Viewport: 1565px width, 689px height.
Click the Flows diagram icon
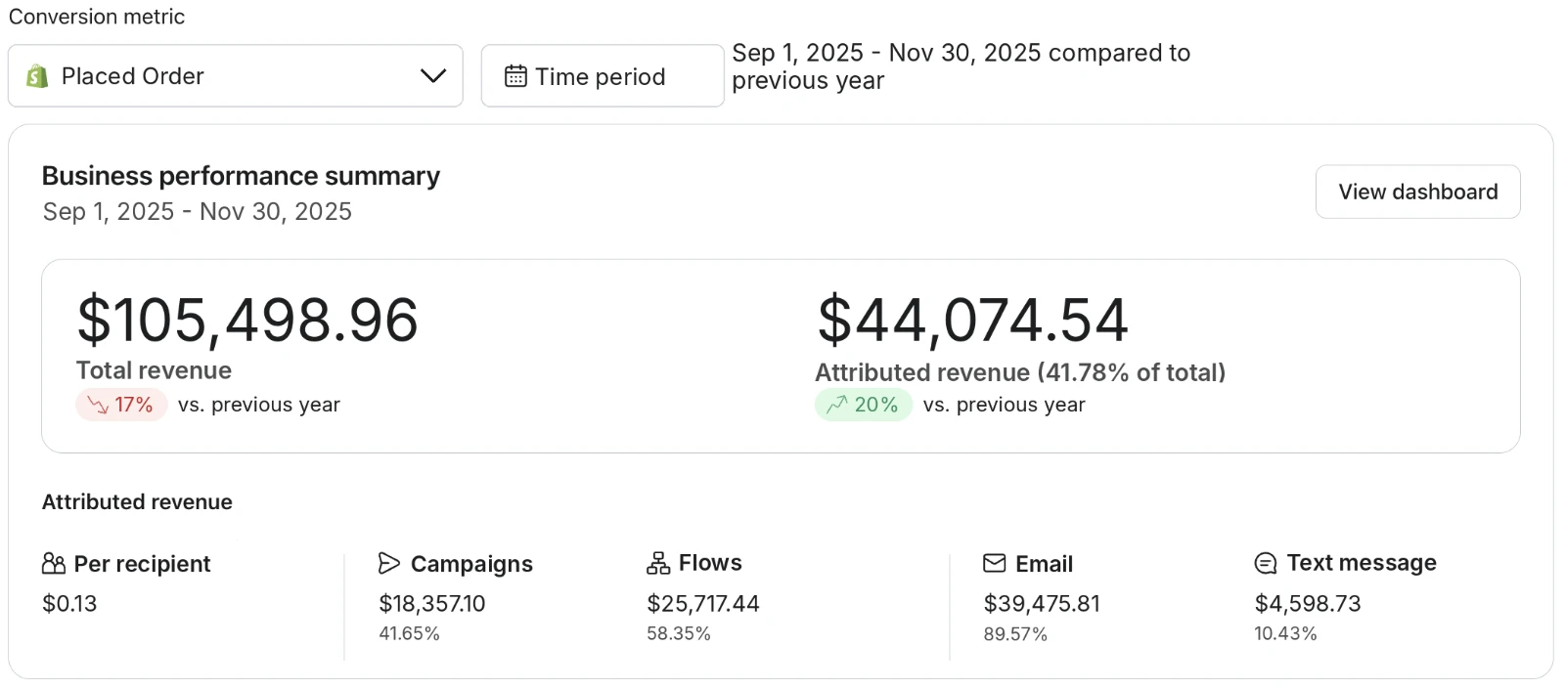[658, 563]
